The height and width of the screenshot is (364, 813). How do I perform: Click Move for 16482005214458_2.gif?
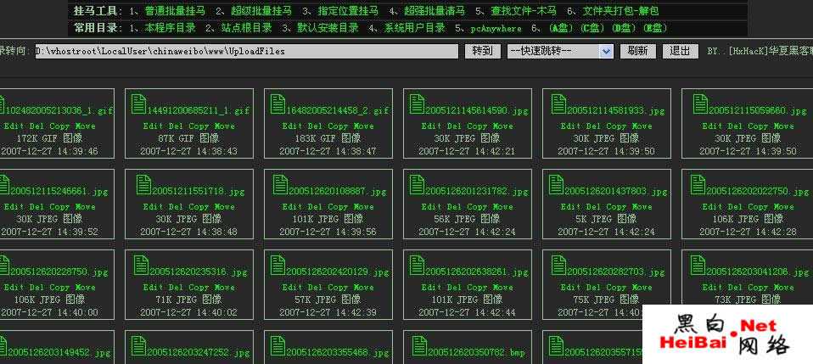click(364, 126)
